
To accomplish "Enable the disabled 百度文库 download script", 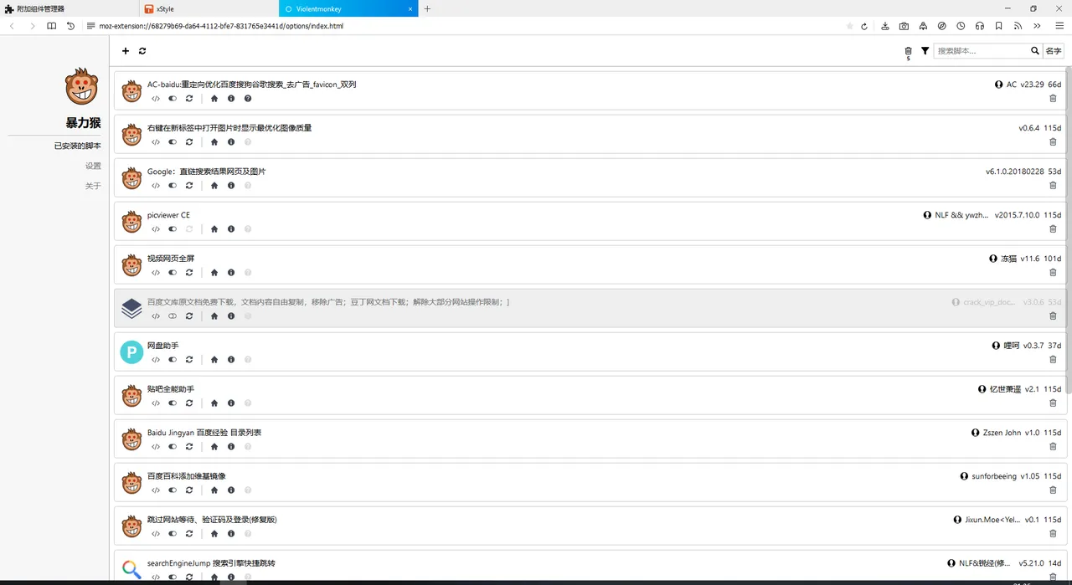I will [173, 316].
